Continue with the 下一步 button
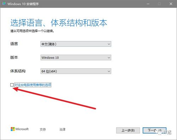177x140 pixels. 154,130
